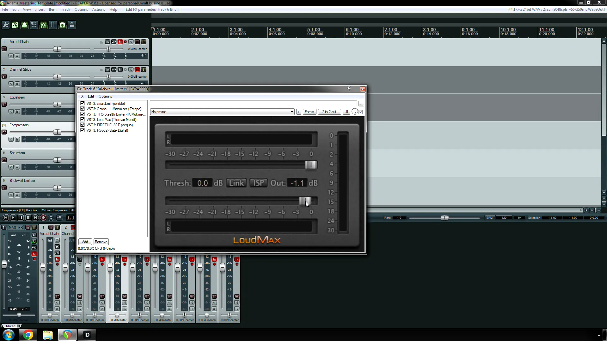Click LoudMax output slider handle
This screenshot has height=341, width=607.
click(305, 201)
